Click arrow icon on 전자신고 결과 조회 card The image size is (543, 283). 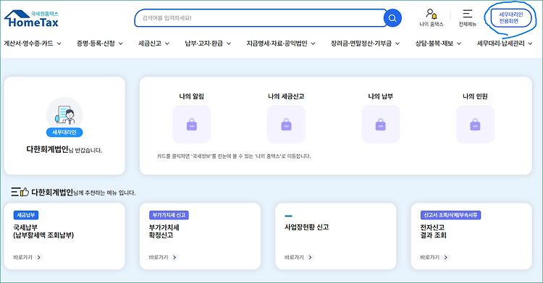tap(446, 258)
